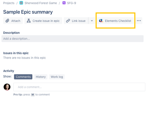Click the Sherwood Forest Game project icon
This screenshot has width=151, height=115.
coord(21,3)
